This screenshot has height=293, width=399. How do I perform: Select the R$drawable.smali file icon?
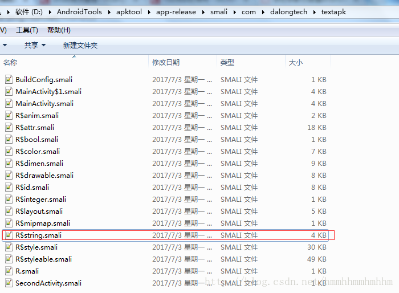(9, 175)
